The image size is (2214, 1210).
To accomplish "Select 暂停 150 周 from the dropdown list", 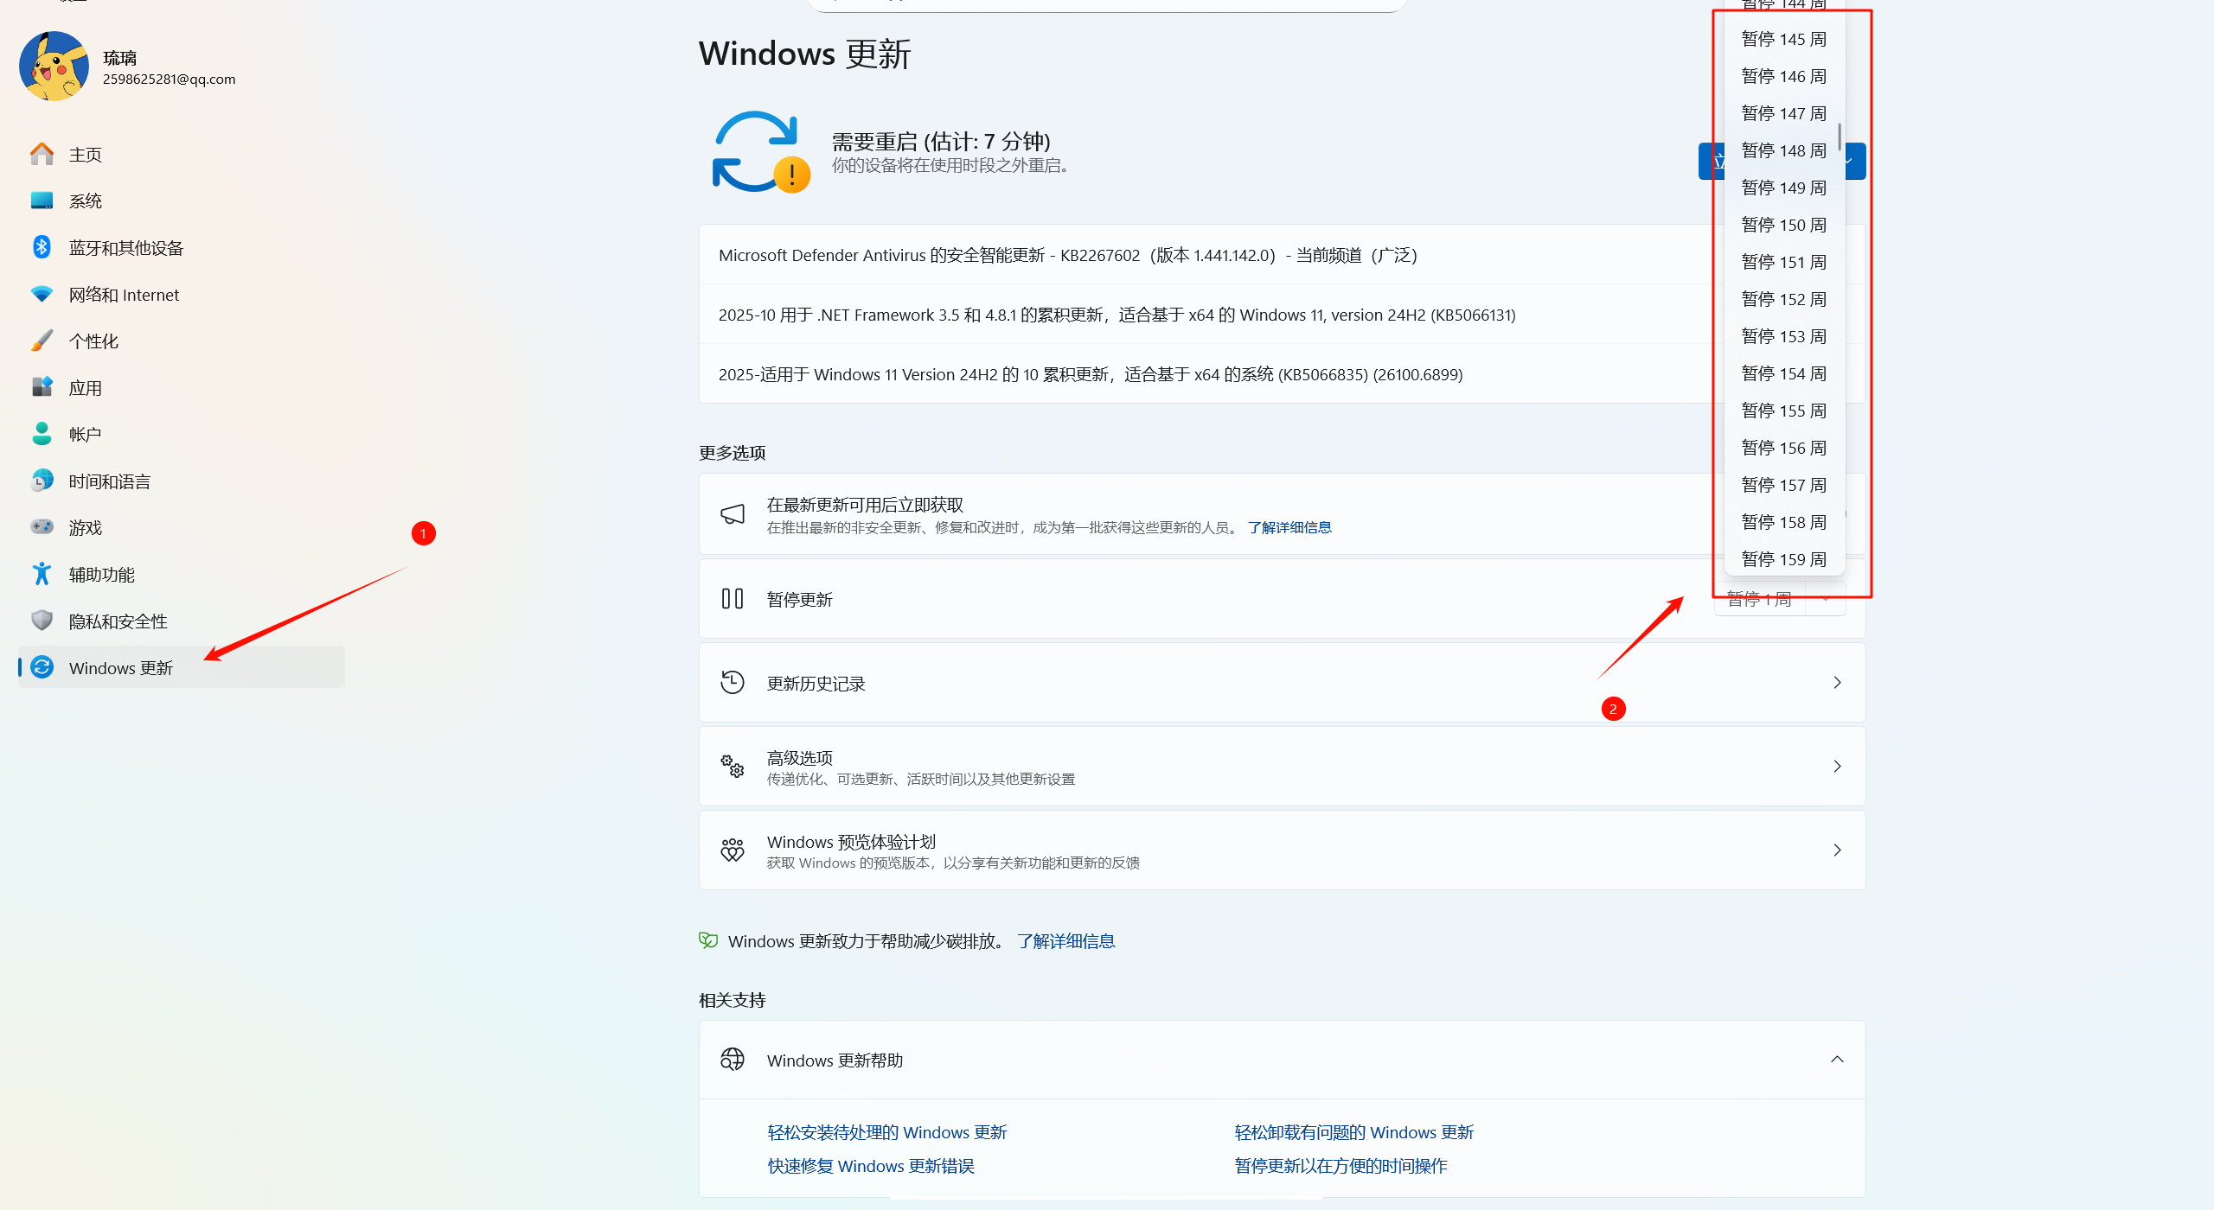I will [1783, 225].
